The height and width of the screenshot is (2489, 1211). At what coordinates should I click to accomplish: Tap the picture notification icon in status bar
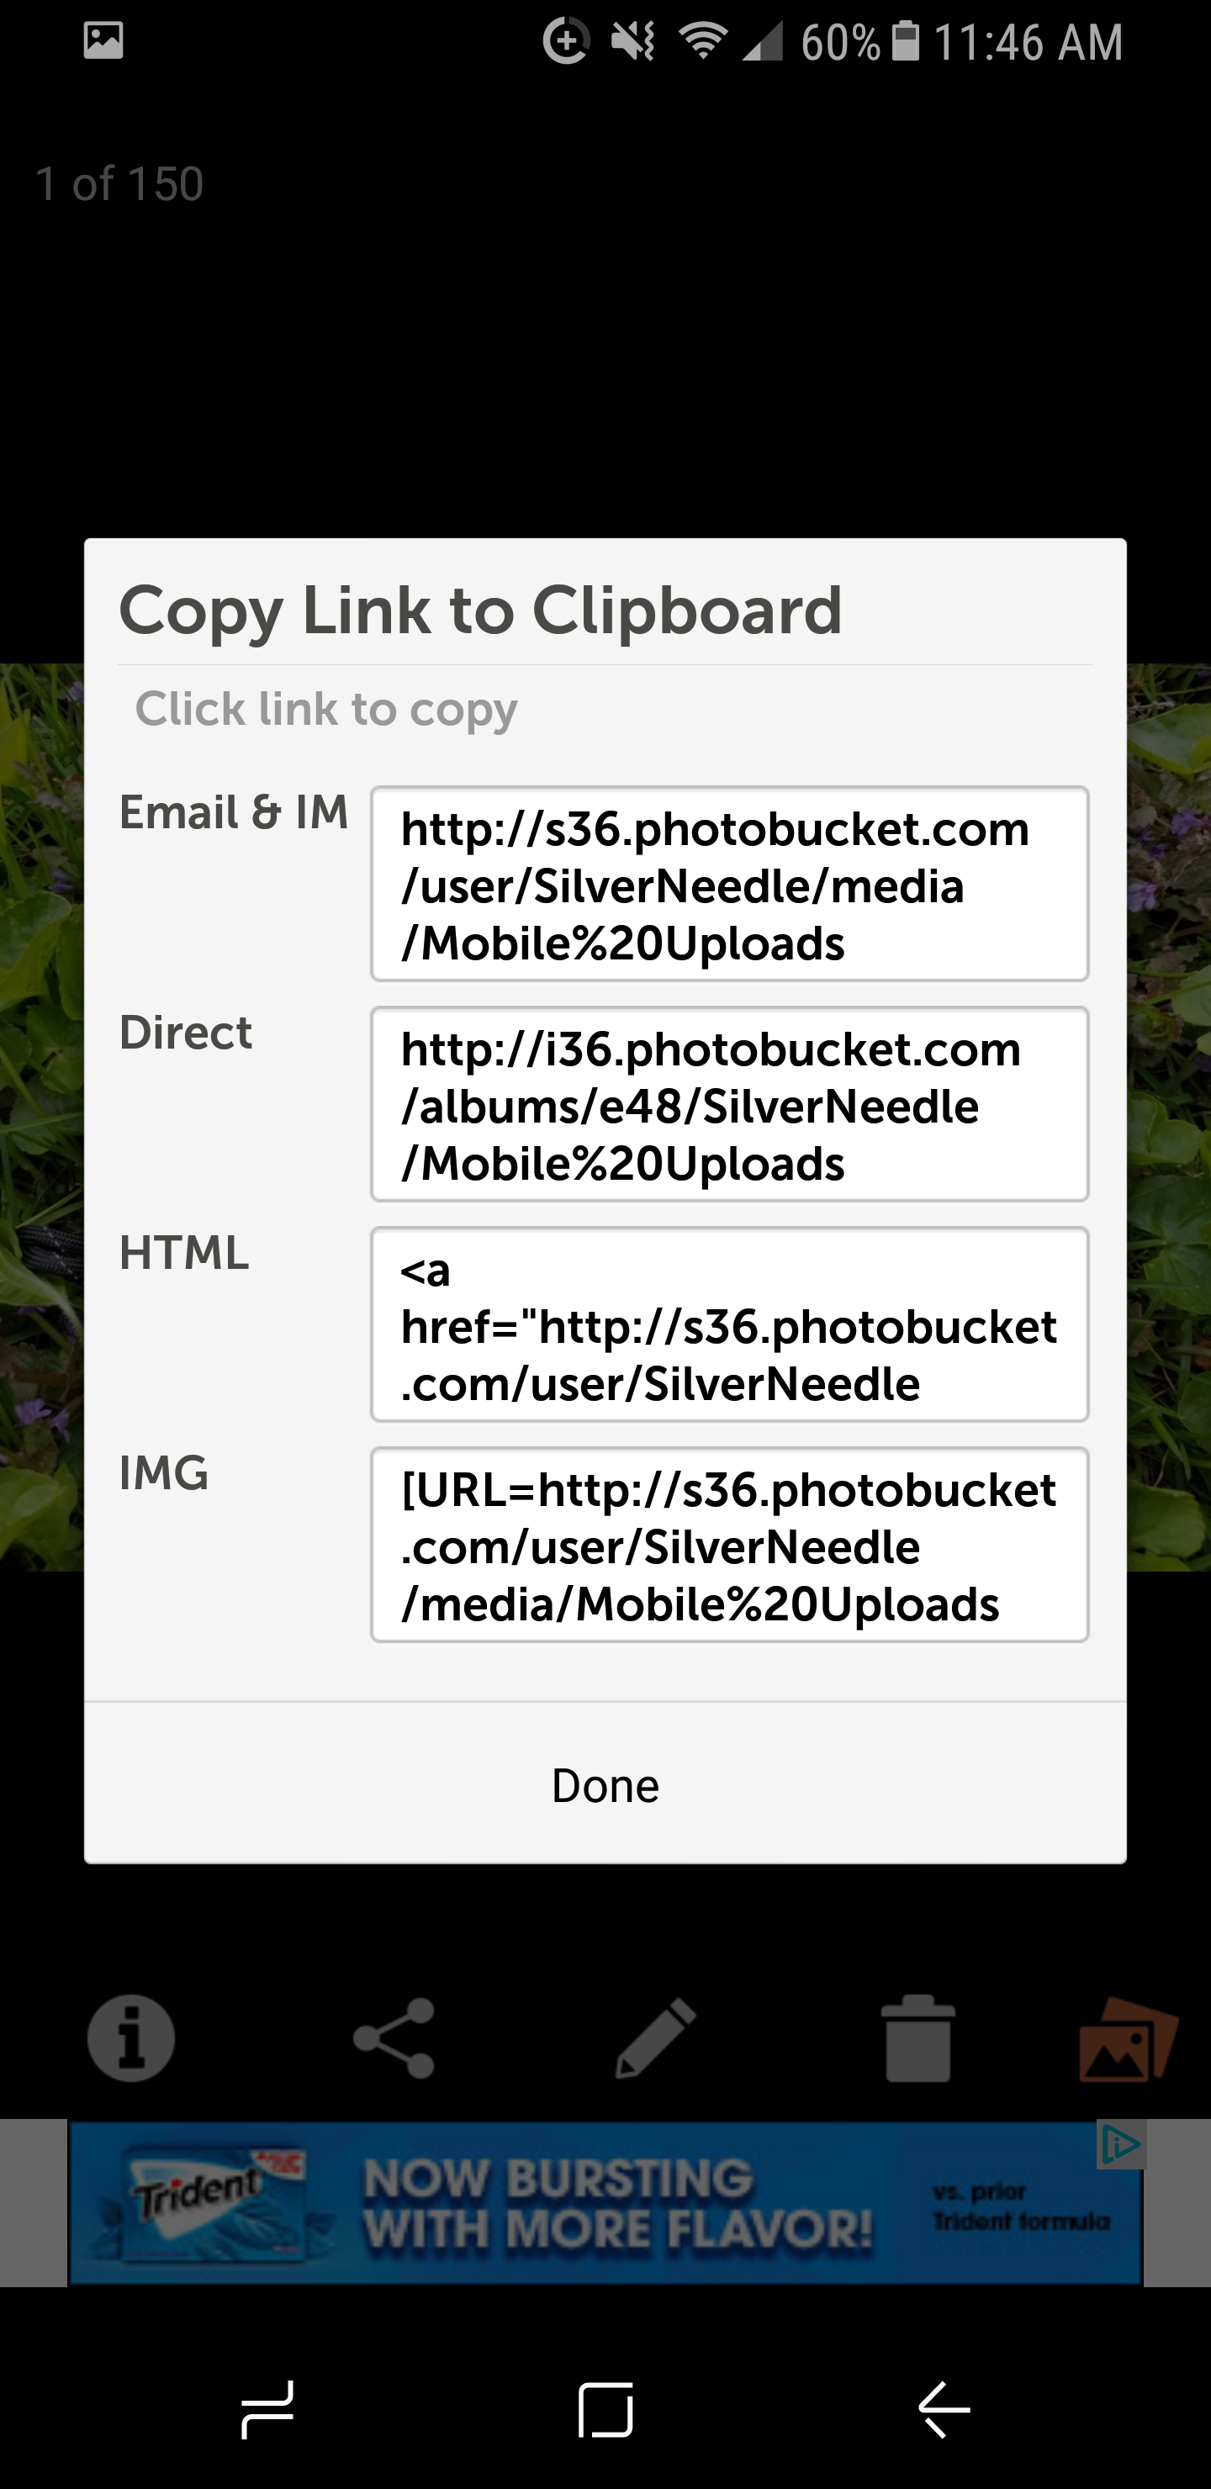(x=103, y=40)
